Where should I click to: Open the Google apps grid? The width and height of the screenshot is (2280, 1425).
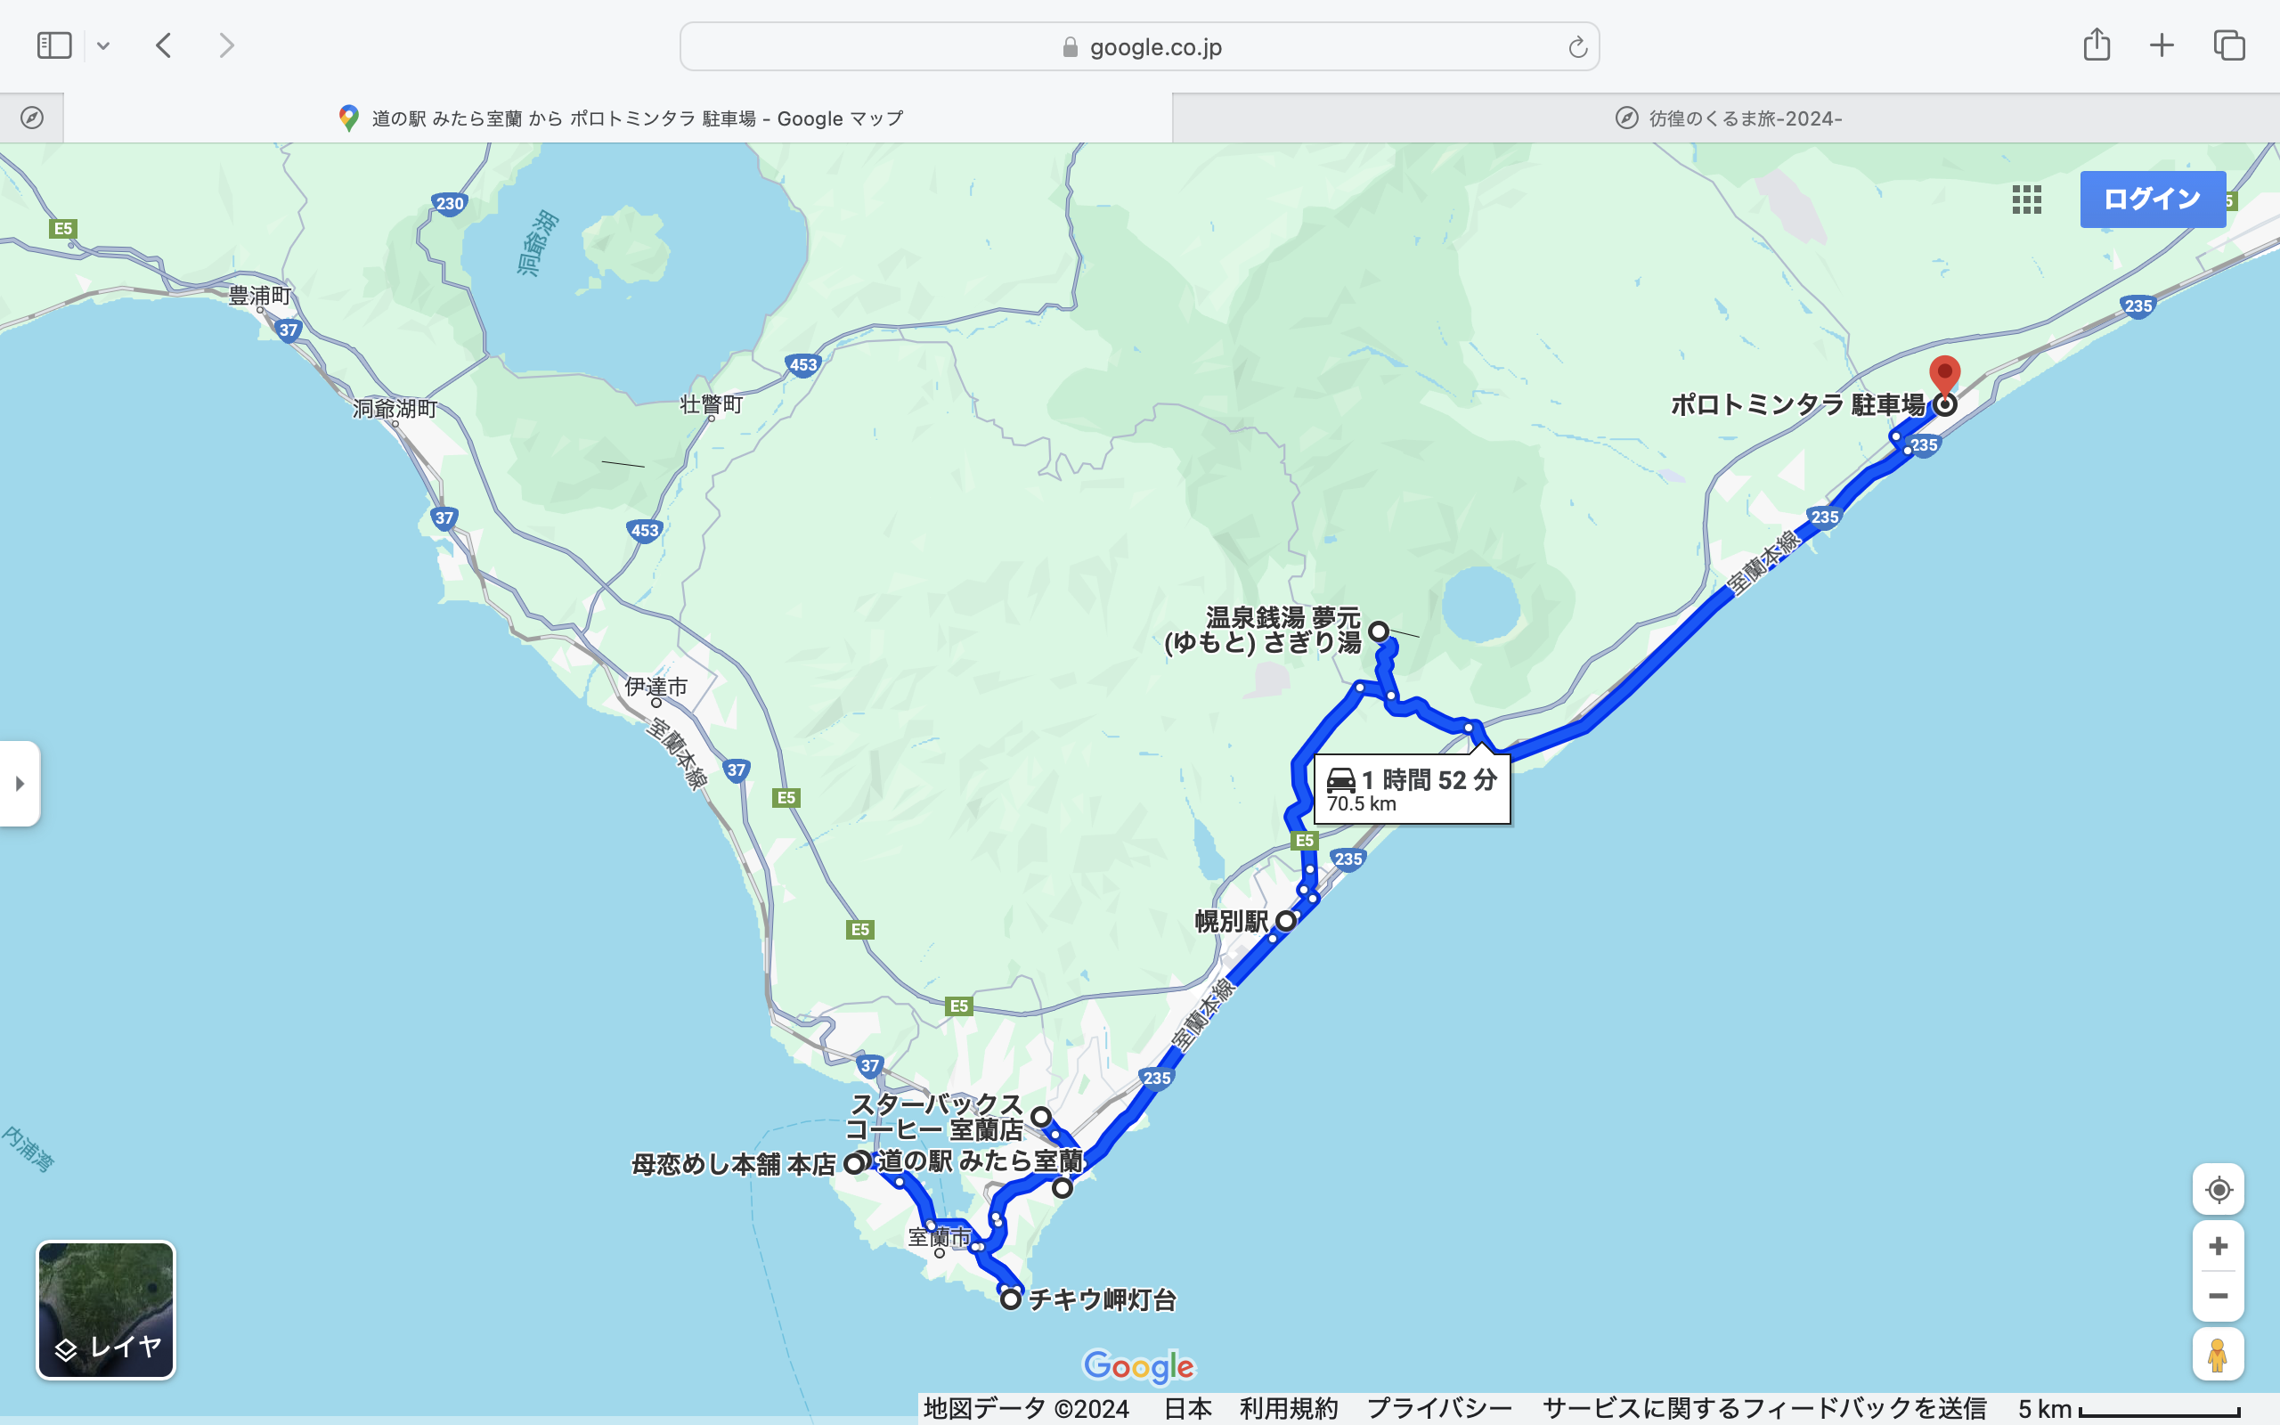tap(2026, 199)
